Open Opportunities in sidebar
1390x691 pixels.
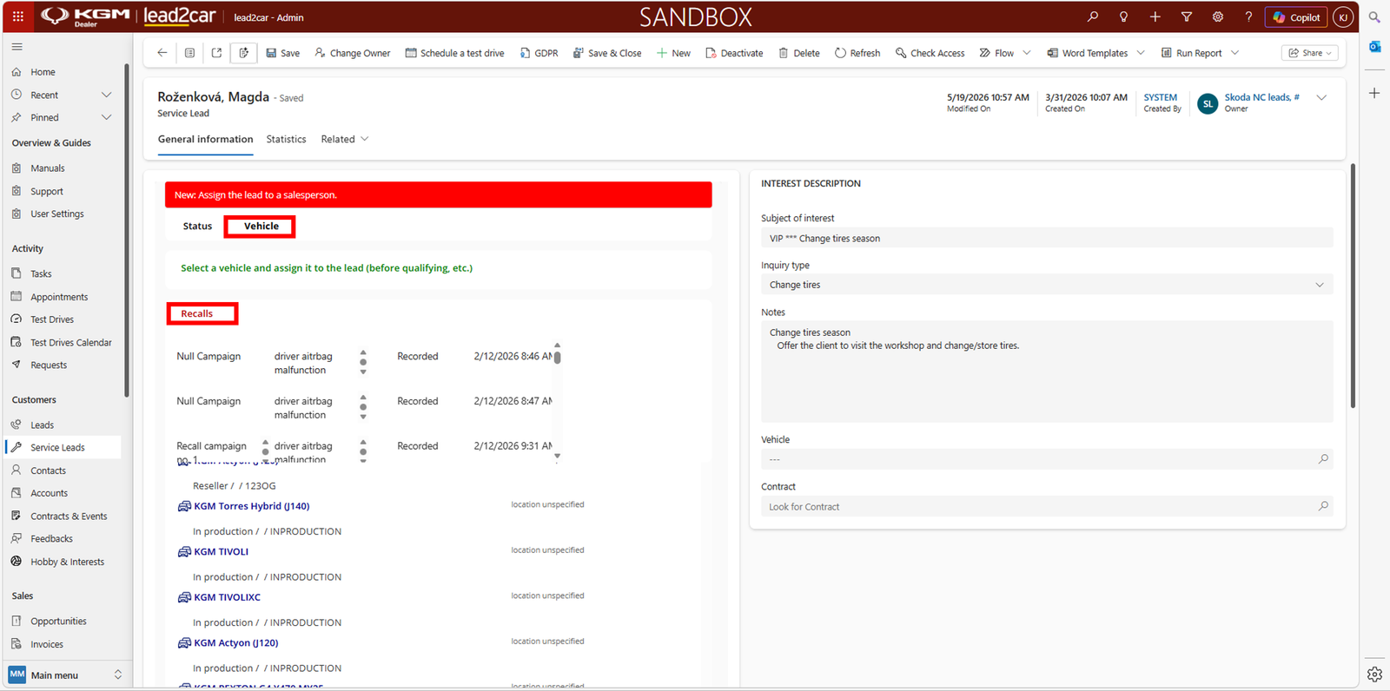pyautogui.click(x=58, y=621)
